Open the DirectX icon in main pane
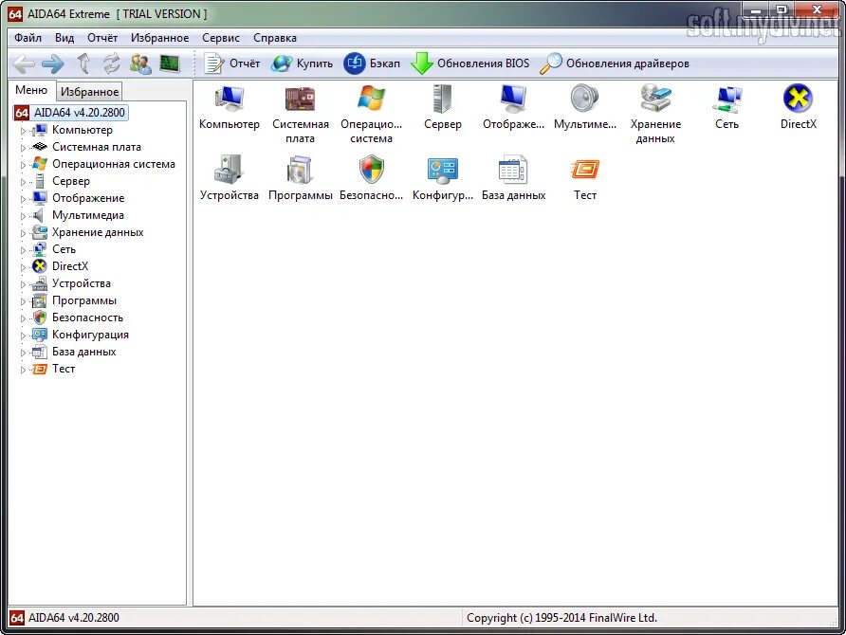 798,100
